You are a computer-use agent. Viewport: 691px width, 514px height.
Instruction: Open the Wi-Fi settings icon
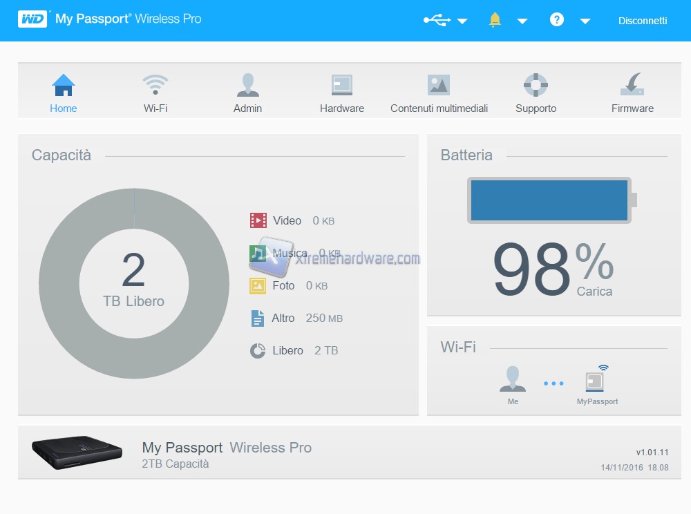(155, 86)
